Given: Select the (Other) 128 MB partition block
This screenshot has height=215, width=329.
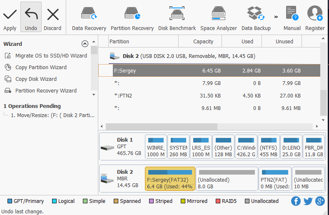Looking at the screenshot, I should pos(223,147).
